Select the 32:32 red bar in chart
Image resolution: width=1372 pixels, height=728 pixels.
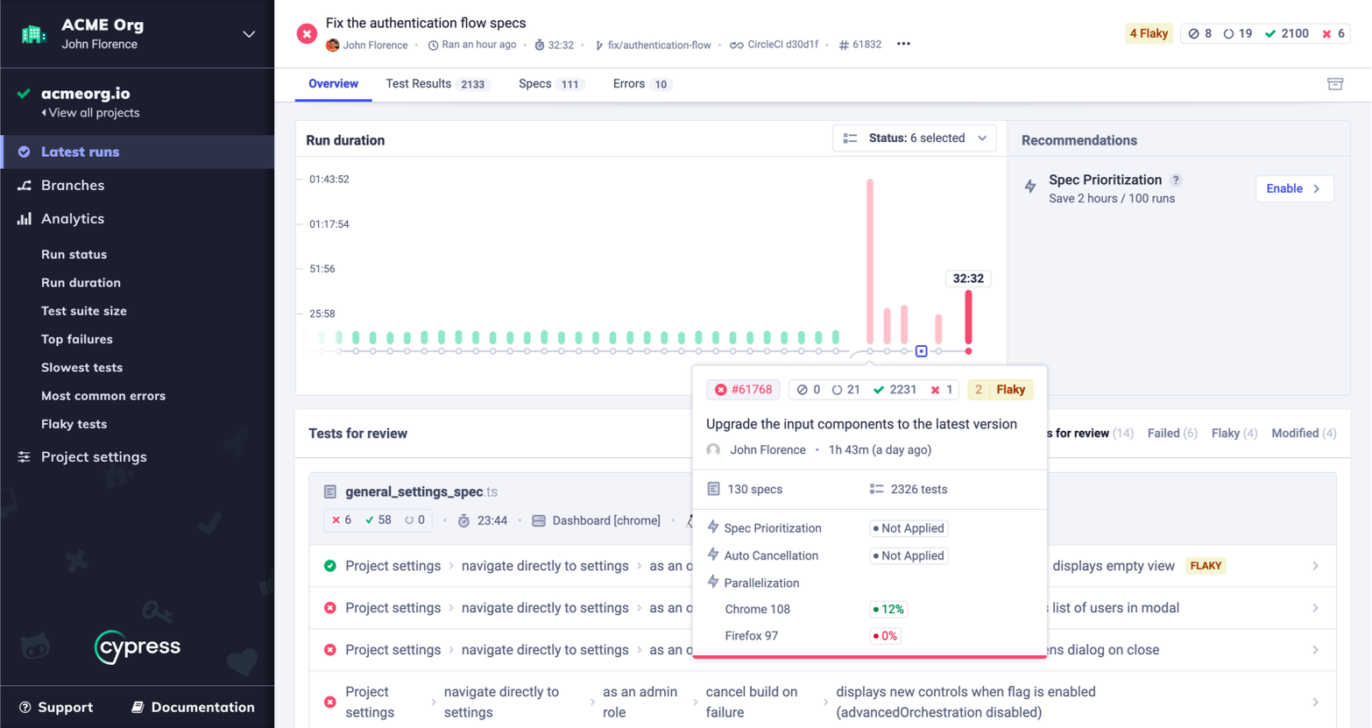click(968, 317)
